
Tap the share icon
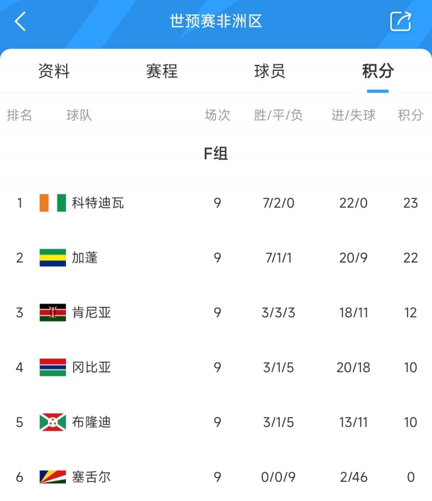pyautogui.click(x=400, y=22)
